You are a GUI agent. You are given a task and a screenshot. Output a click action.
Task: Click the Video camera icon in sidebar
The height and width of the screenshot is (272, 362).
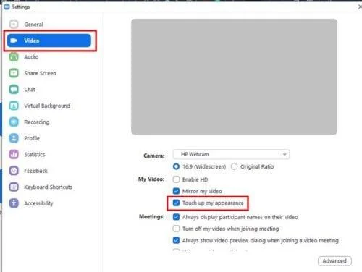(x=14, y=41)
